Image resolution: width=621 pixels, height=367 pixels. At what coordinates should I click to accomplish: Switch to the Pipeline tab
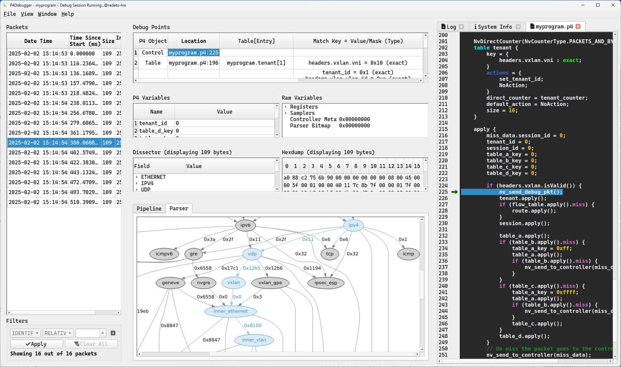[149, 208]
